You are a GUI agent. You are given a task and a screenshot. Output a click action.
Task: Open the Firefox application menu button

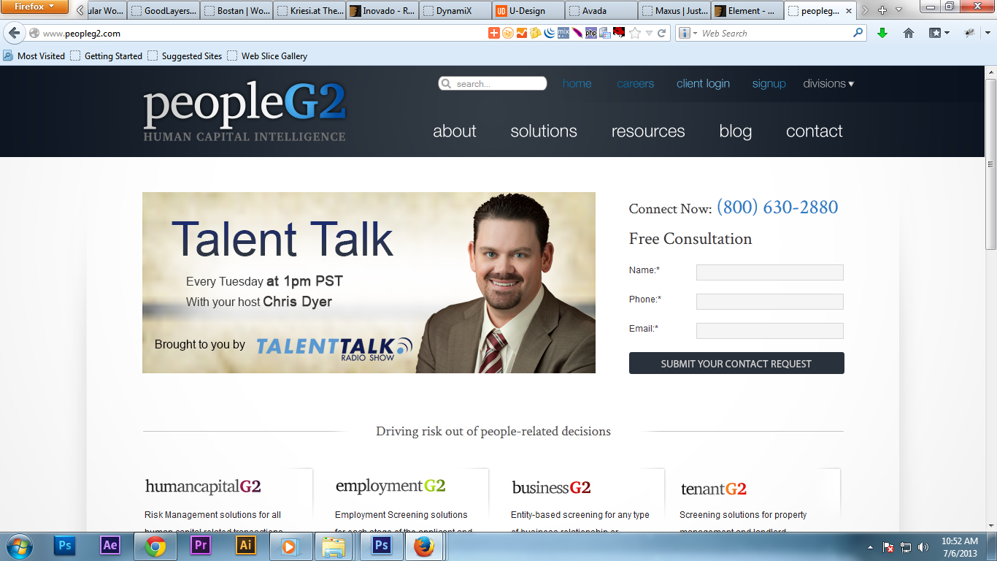click(34, 7)
